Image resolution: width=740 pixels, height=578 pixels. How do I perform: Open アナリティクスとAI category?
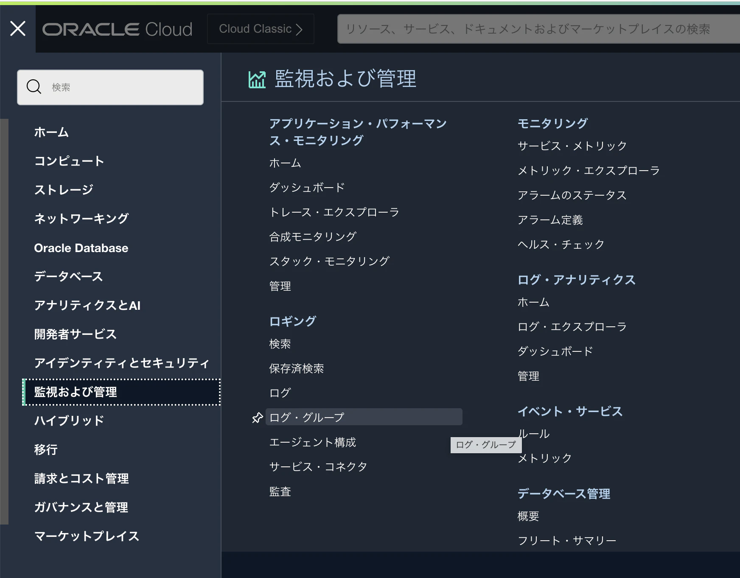87,305
